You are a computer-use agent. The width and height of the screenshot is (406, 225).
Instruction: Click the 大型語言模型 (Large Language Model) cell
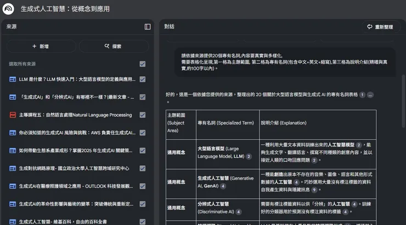(228, 154)
